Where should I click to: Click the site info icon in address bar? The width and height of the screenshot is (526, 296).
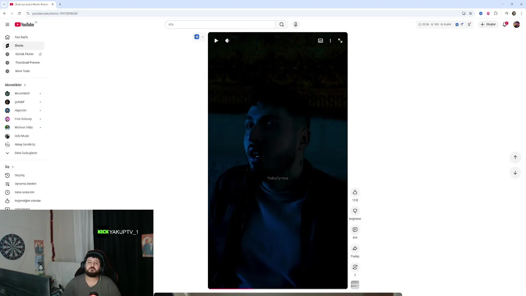[28, 13]
